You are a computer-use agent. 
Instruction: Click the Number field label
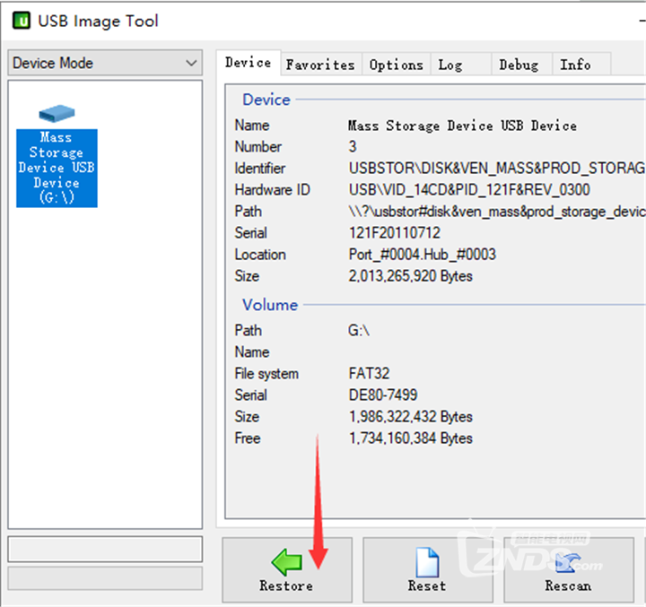pyautogui.click(x=258, y=147)
